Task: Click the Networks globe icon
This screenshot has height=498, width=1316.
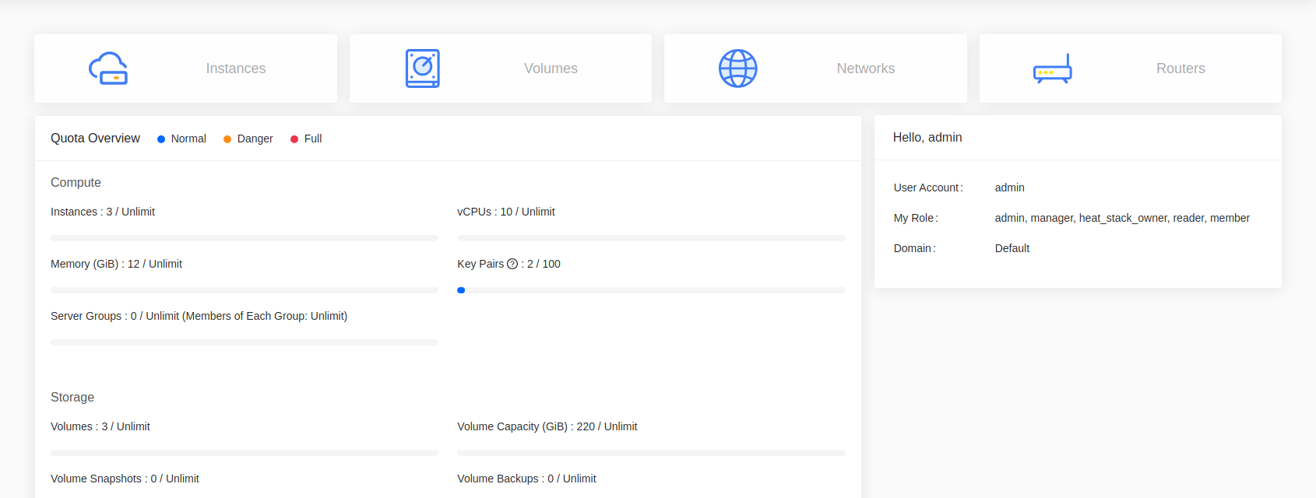Action: tap(738, 68)
